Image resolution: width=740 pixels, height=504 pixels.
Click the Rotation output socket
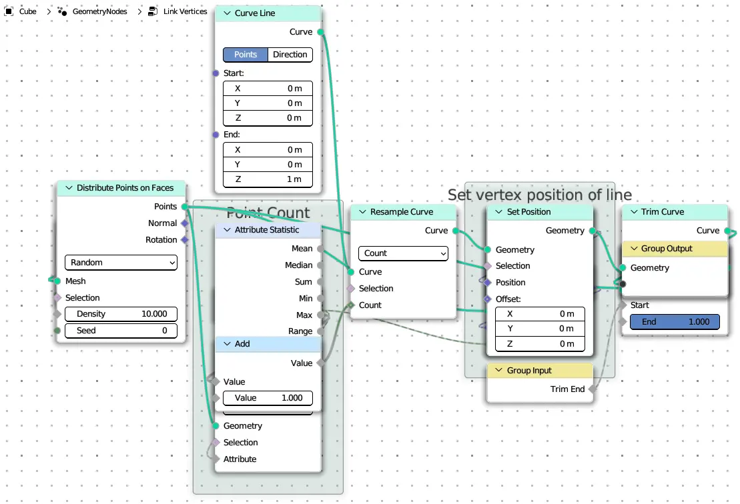tap(185, 240)
